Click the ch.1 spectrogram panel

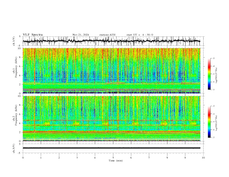[111, 71]
